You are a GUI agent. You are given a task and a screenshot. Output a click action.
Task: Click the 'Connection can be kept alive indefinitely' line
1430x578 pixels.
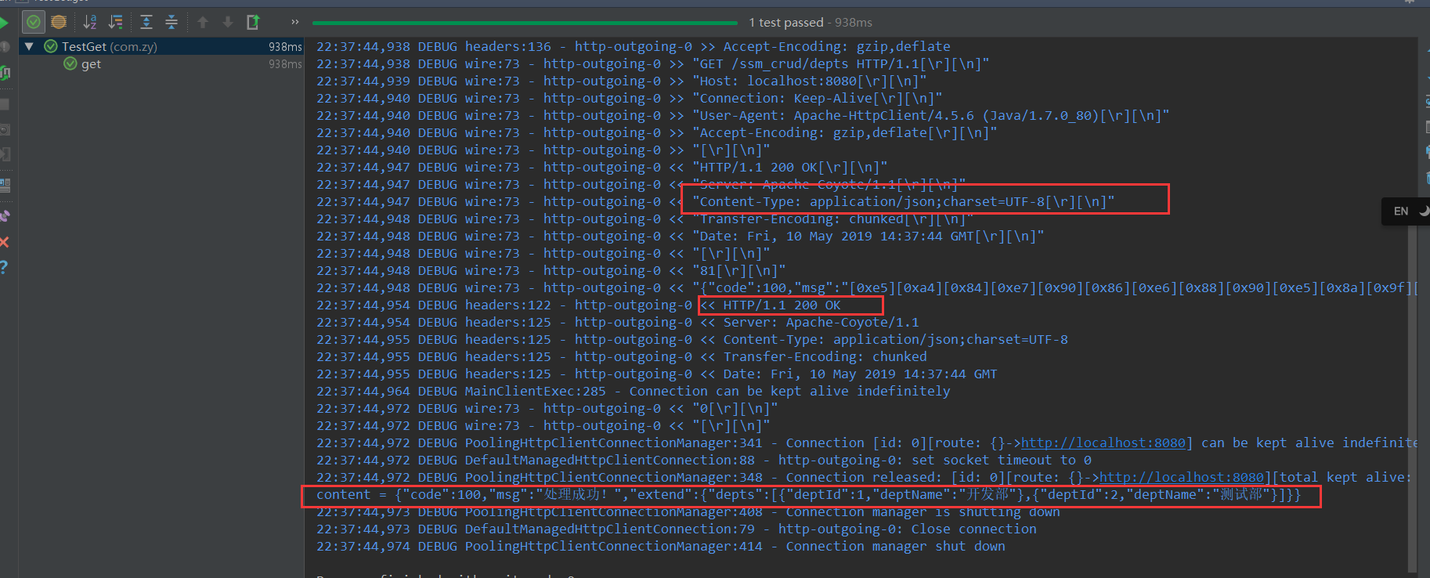pyautogui.click(x=634, y=391)
